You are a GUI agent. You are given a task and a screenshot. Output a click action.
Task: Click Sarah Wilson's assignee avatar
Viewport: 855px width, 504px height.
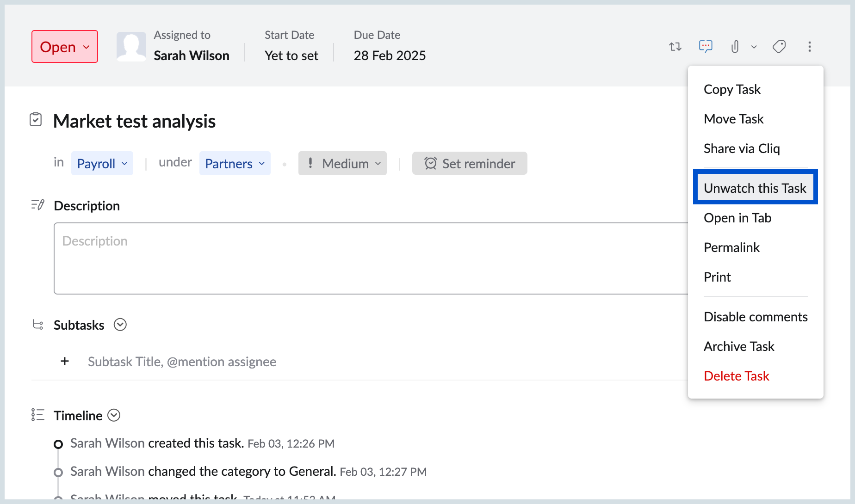131,47
